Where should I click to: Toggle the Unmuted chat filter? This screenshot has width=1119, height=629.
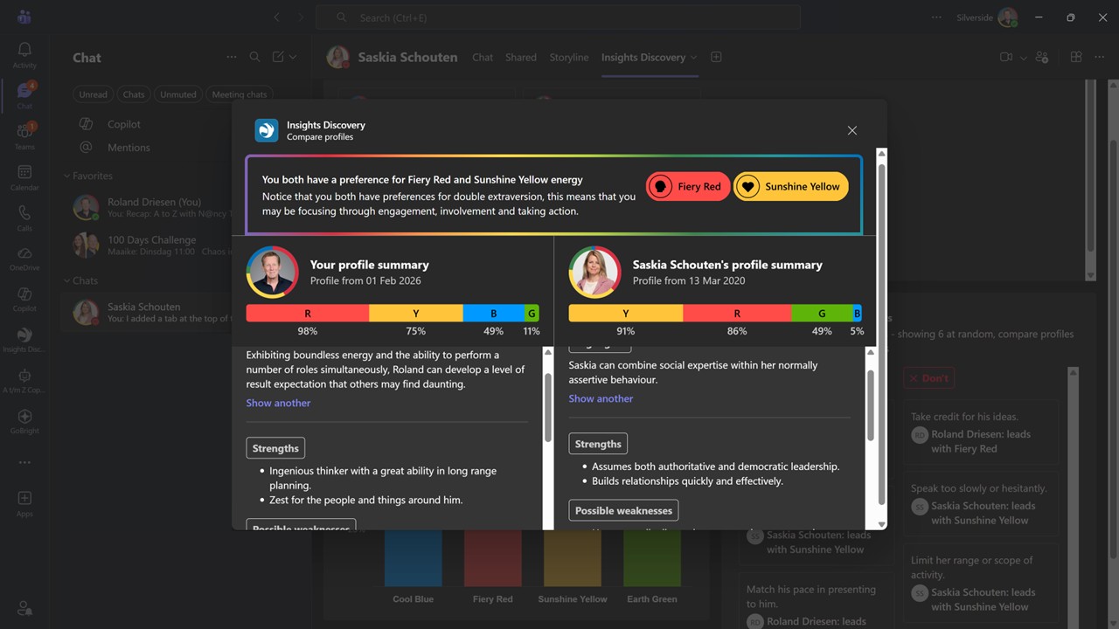(177, 94)
